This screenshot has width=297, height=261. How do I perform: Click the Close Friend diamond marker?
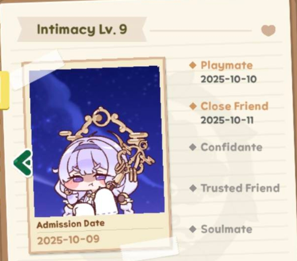pyautogui.click(x=193, y=106)
